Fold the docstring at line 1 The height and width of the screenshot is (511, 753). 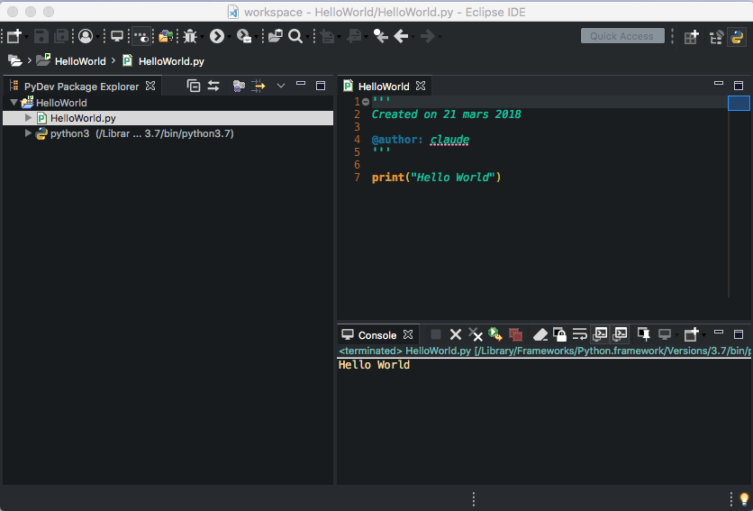(366, 102)
